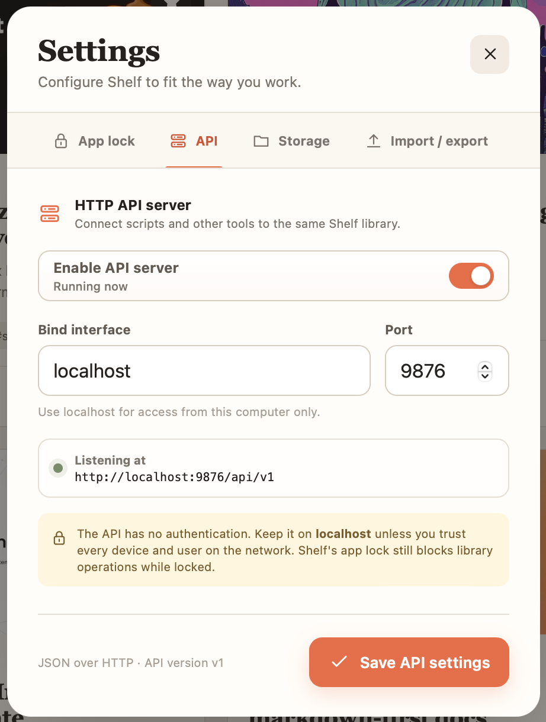Click "Configure Shelf to fit the way you work."
546x722 pixels.
pos(170,82)
